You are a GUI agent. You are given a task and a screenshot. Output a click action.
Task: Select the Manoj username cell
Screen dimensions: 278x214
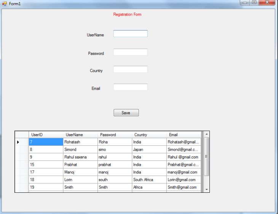point(80,172)
